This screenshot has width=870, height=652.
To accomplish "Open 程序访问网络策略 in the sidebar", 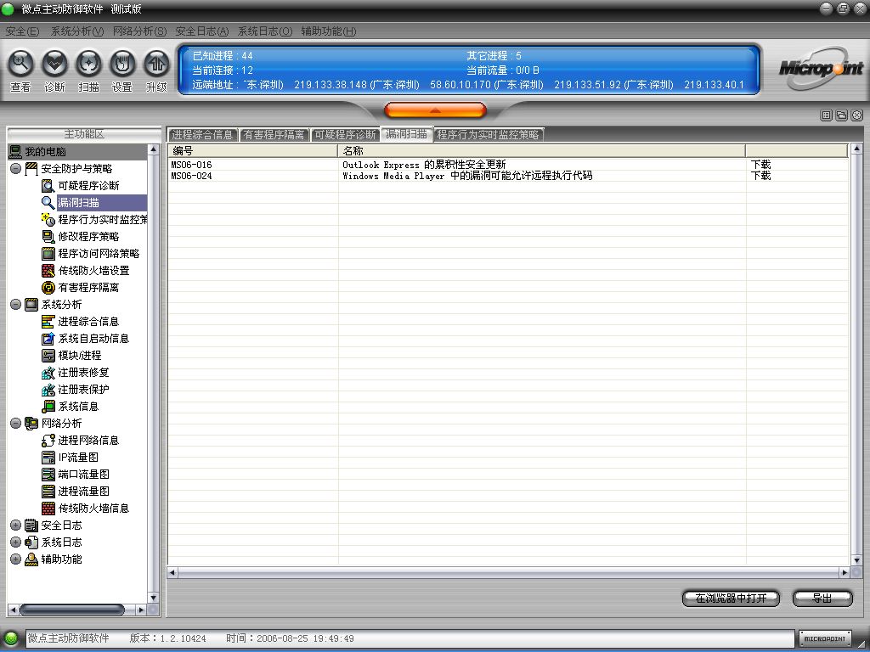I will [99, 254].
